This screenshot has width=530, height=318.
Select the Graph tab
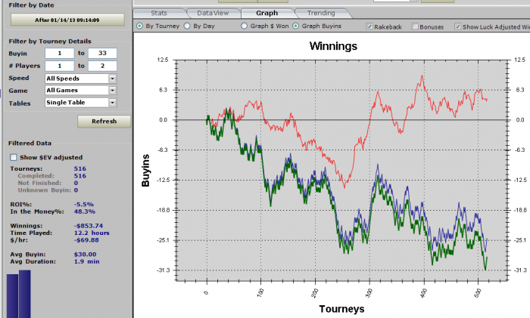[267, 13]
